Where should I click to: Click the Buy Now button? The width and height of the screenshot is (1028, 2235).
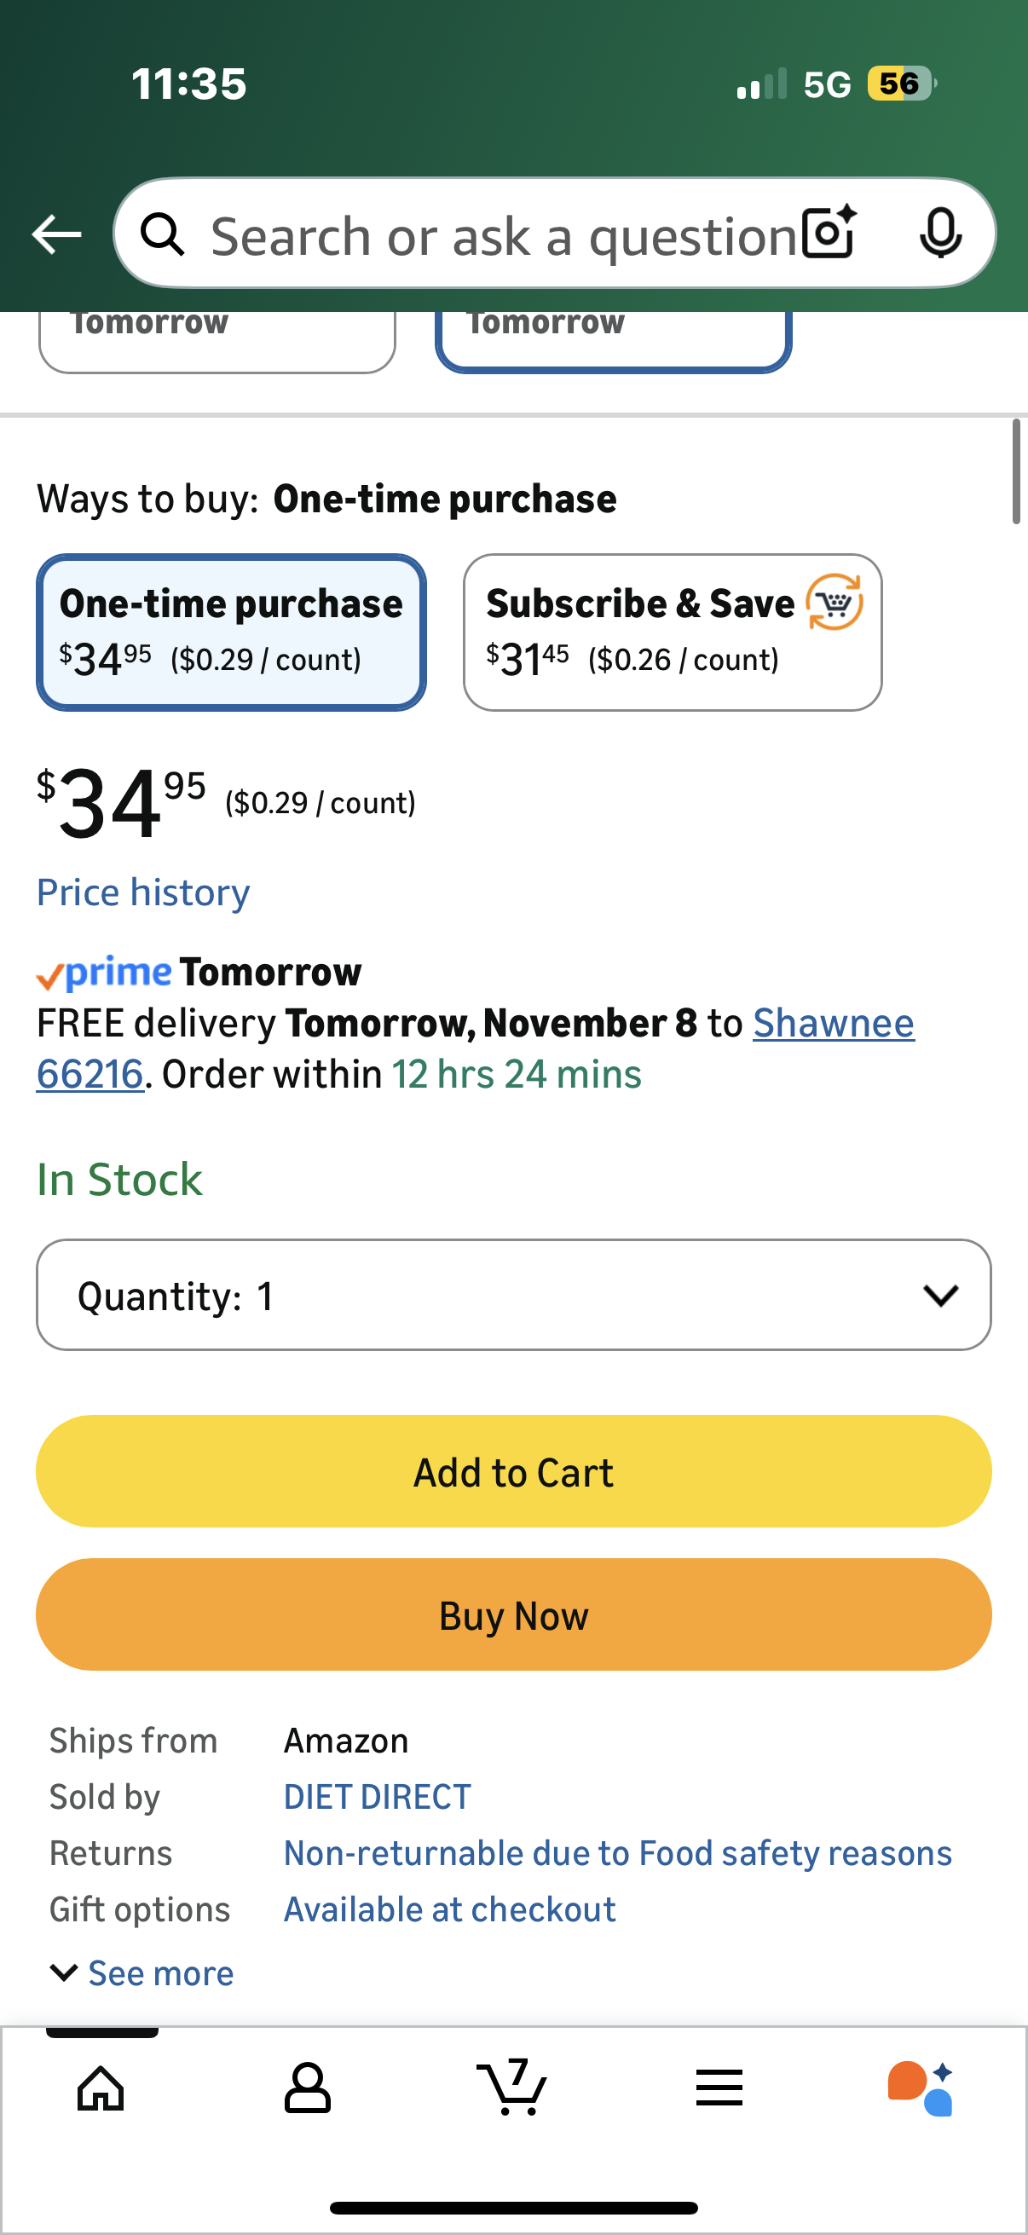pyautogui.click(x=513, y=1614)
